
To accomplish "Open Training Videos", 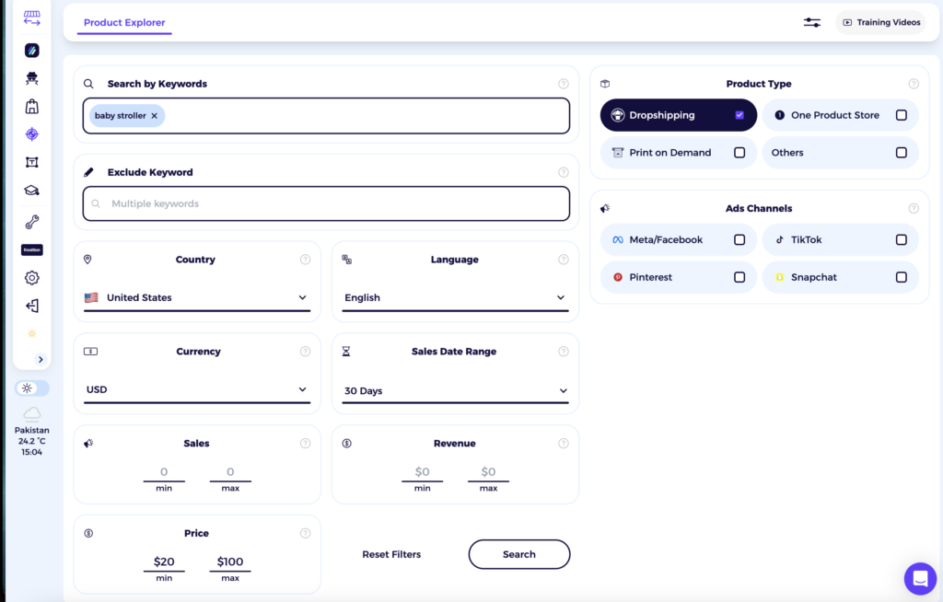I will click(879, 22).
